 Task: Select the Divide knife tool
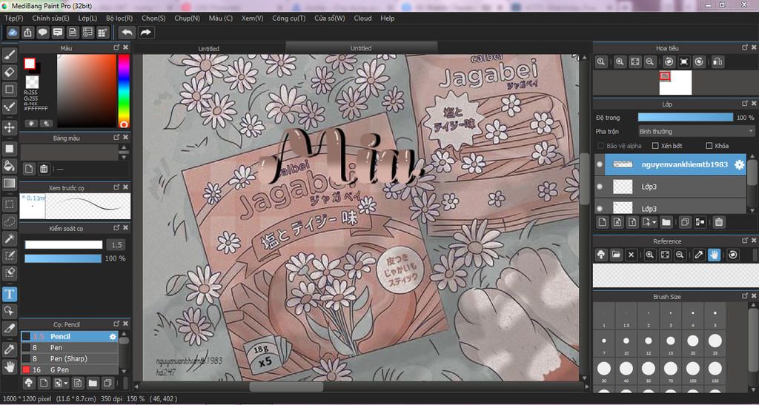pos(10,328)
